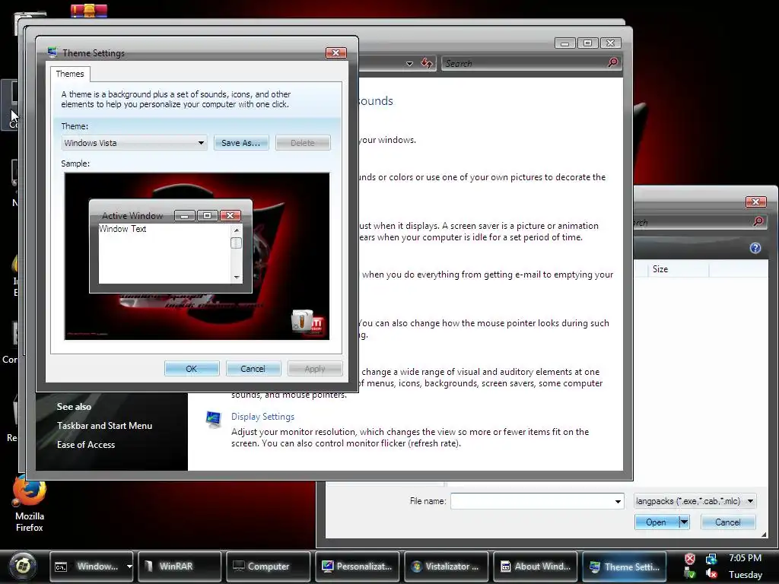779x584 pixels.
Task: Open Ease of Access link
Action: click(85, 445)
